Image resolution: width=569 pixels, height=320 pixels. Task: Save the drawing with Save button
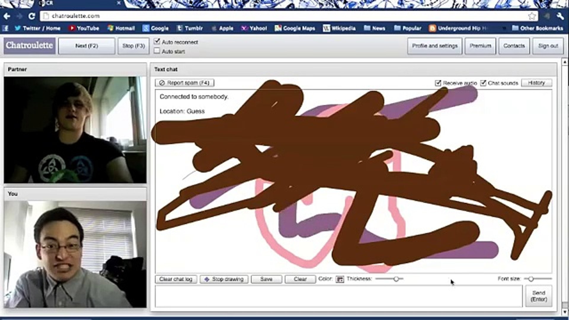pyautogui.click(x=266, y=279)
